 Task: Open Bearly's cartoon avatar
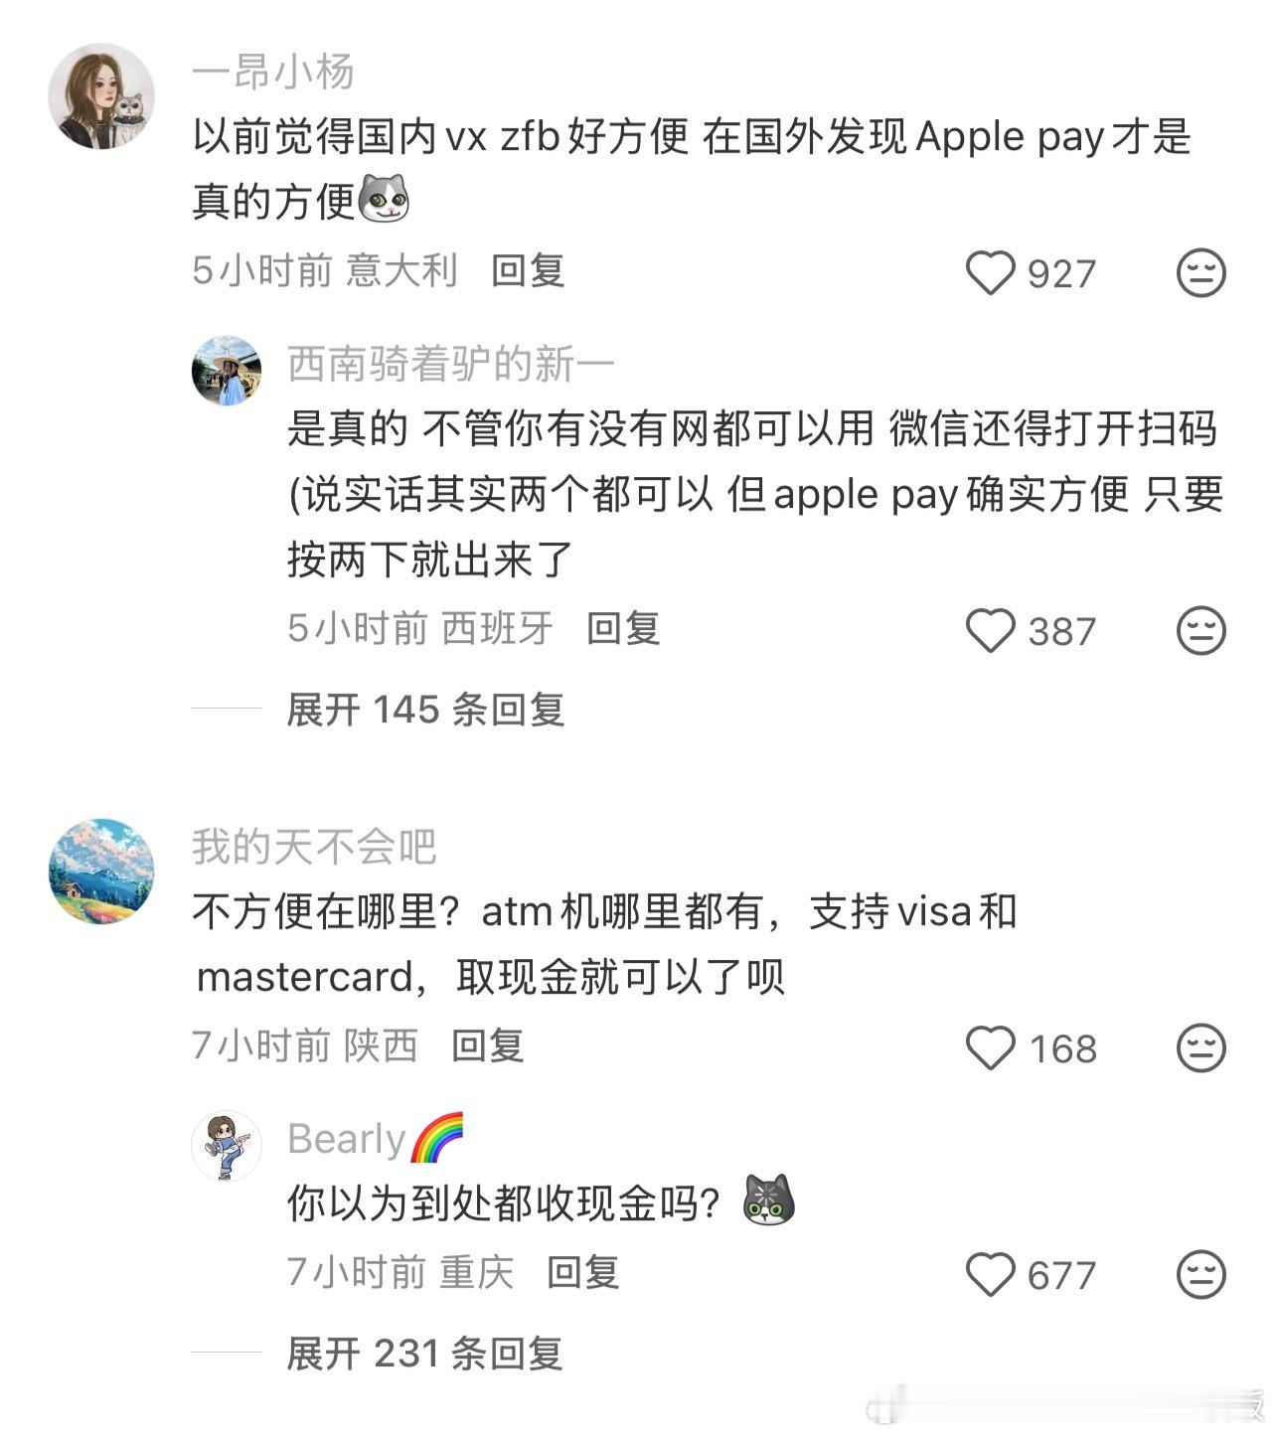point(227,1146)
